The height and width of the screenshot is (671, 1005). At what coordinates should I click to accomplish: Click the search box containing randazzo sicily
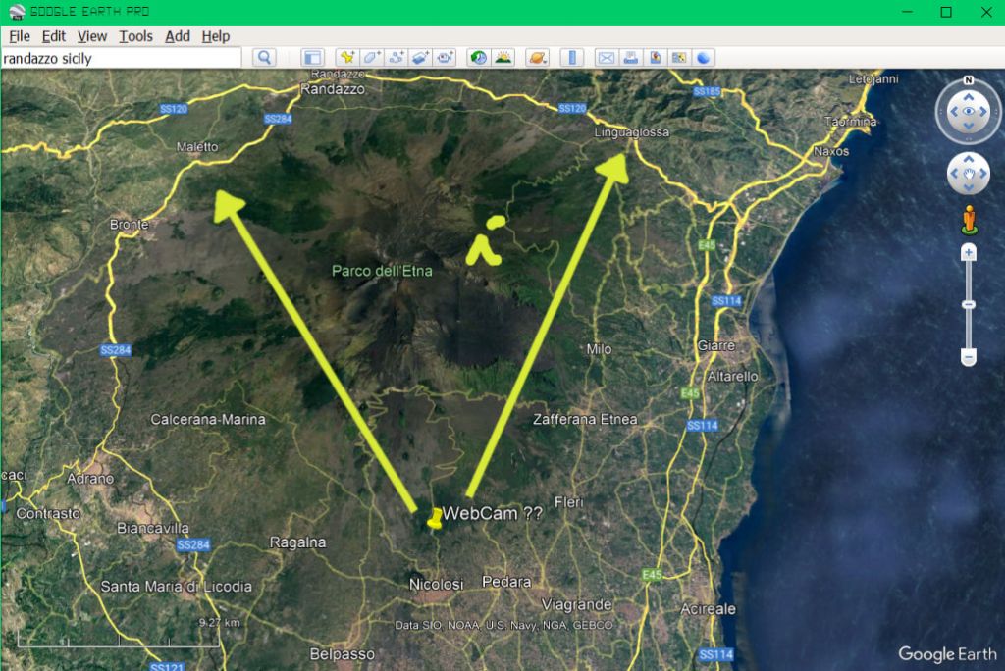point(120,59)
